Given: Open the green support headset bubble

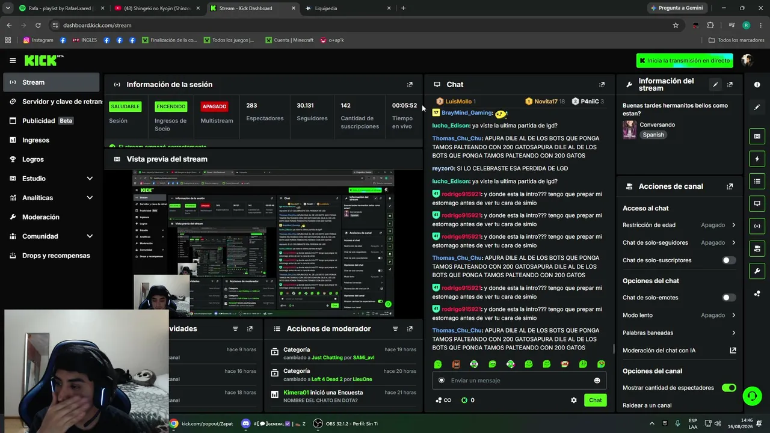Looking at the screenshot, I should [752, 396].
